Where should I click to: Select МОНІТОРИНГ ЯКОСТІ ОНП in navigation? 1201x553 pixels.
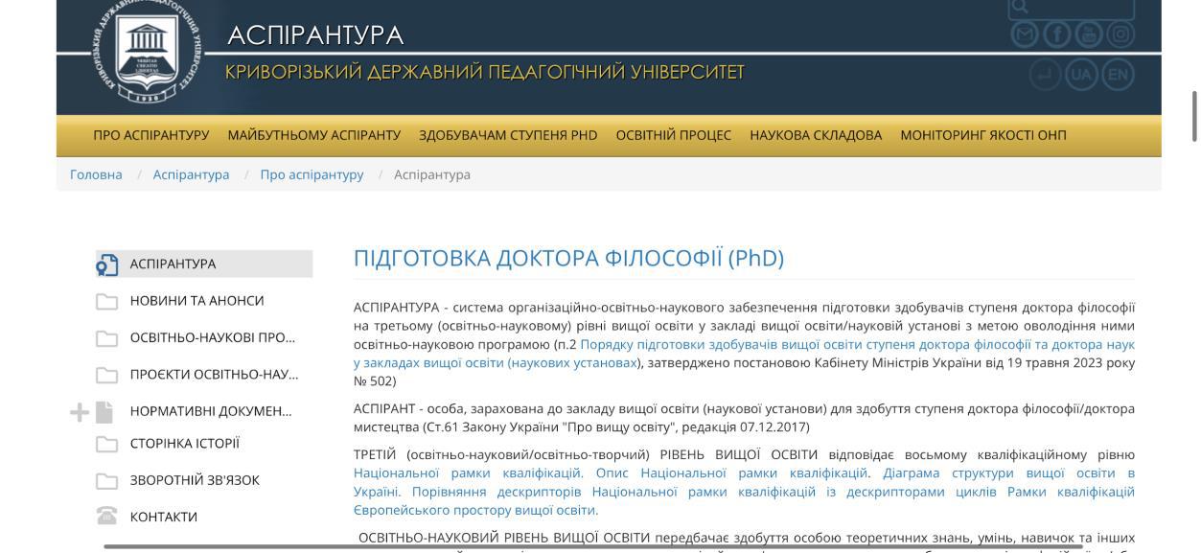(x=982, y=135)
